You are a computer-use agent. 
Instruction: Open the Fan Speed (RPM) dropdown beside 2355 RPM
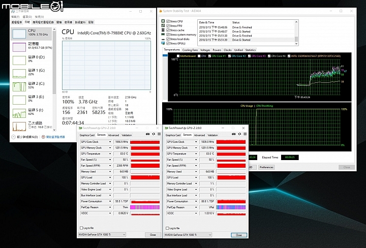pos(110,166)
